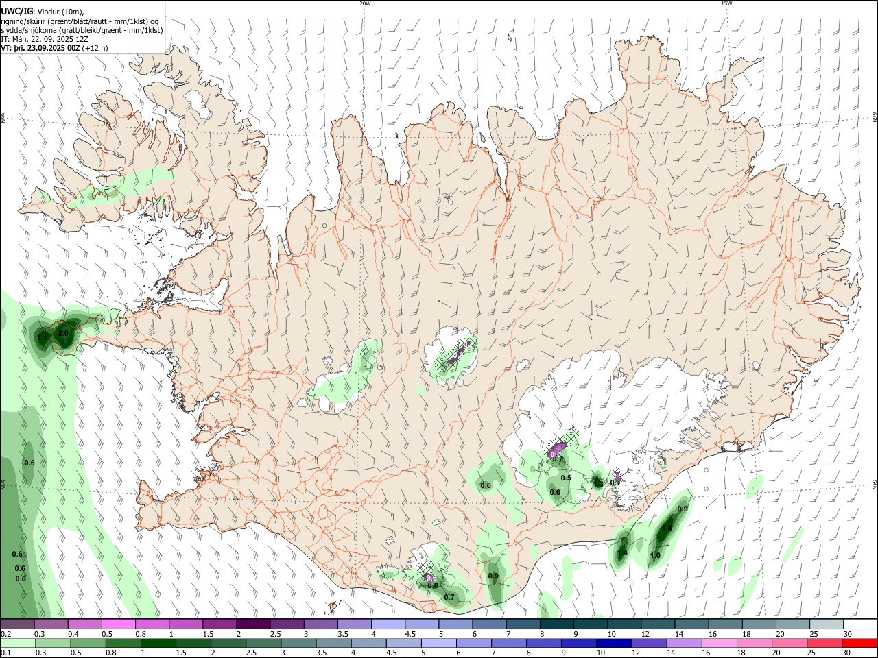Click the valid time 'VT: þri. 23.09.2025 00Z'
The width and height of the screenshot is (878, 658).
pos(40,48)
